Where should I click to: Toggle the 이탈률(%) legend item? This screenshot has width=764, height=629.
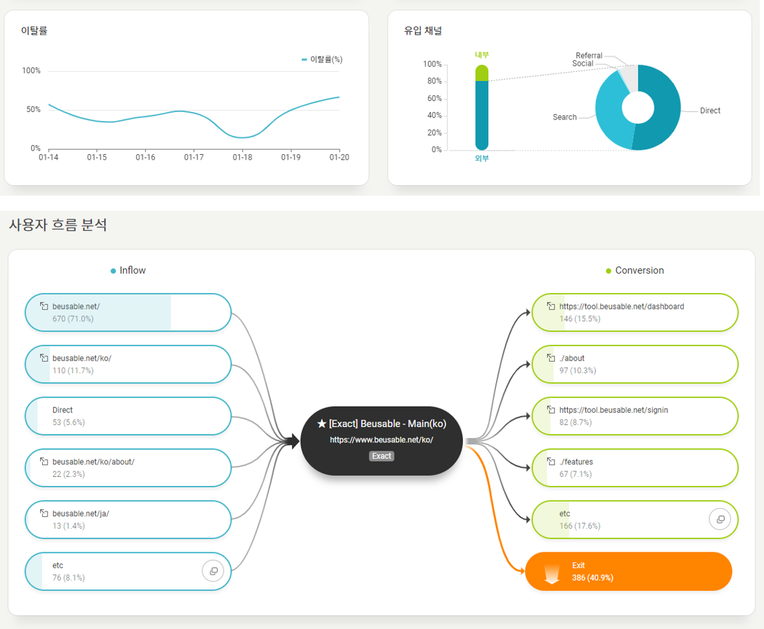pyautogui.click(x=322, y=59)
